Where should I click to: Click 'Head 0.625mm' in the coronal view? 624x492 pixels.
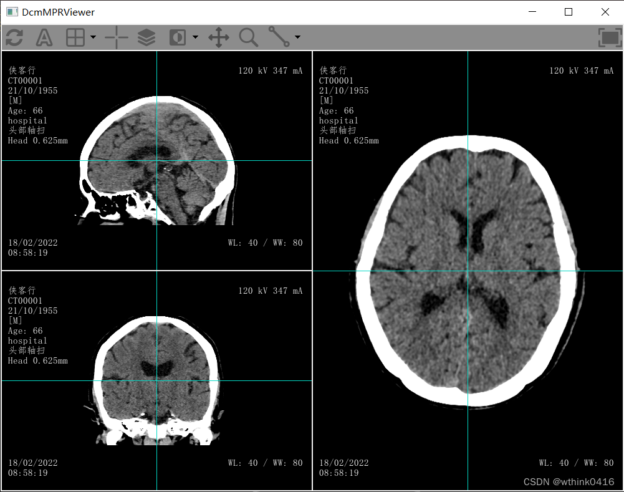[x=38, y=361]
